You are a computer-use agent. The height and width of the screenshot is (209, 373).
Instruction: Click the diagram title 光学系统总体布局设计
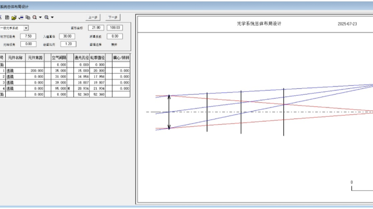pos(259,23)
